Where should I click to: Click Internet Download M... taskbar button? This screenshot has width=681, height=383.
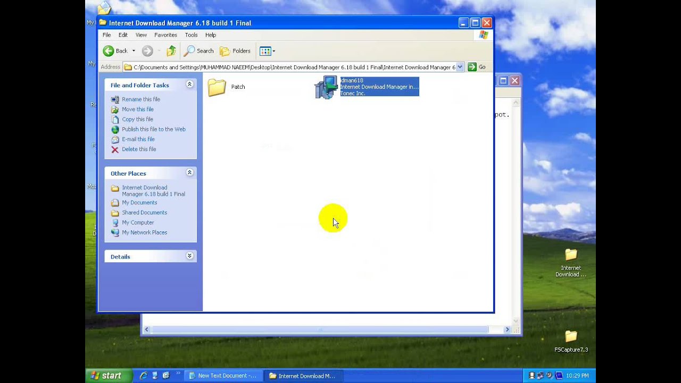tap(303, 376)
